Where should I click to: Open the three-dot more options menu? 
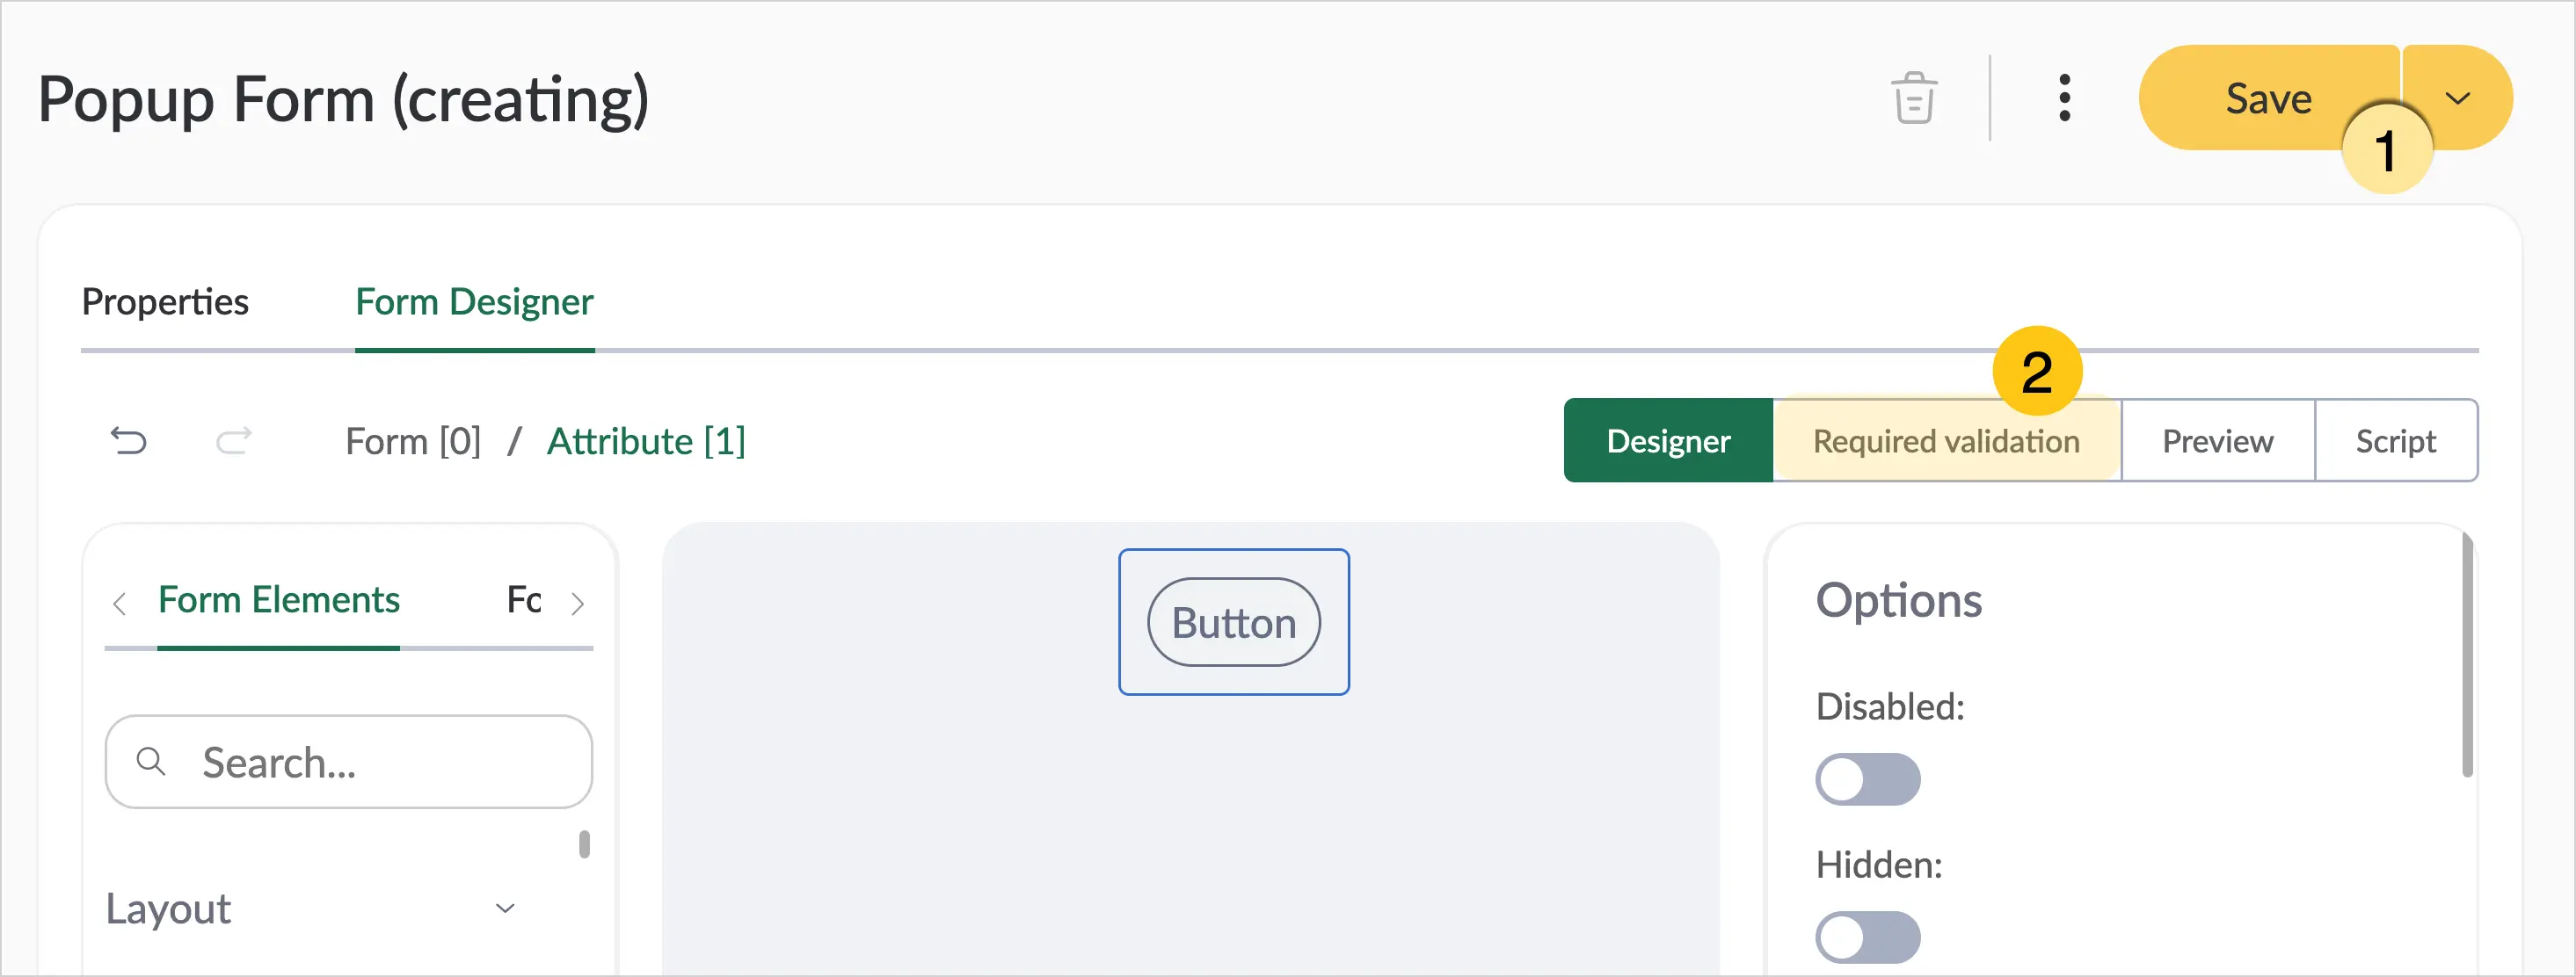coord(2064,98)
